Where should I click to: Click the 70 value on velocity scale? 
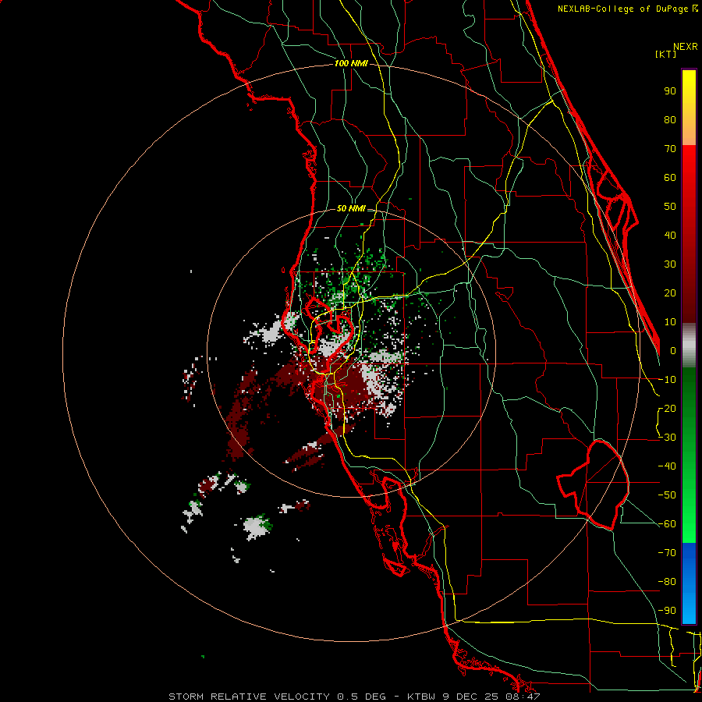click(x=670, y=149)
